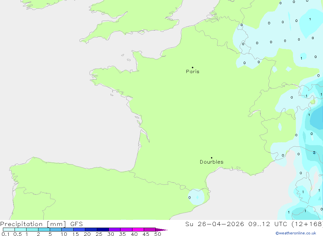This screenshot has height=236, width=323.
Task: Click the legend label '25'
Action: click(99, 234)
